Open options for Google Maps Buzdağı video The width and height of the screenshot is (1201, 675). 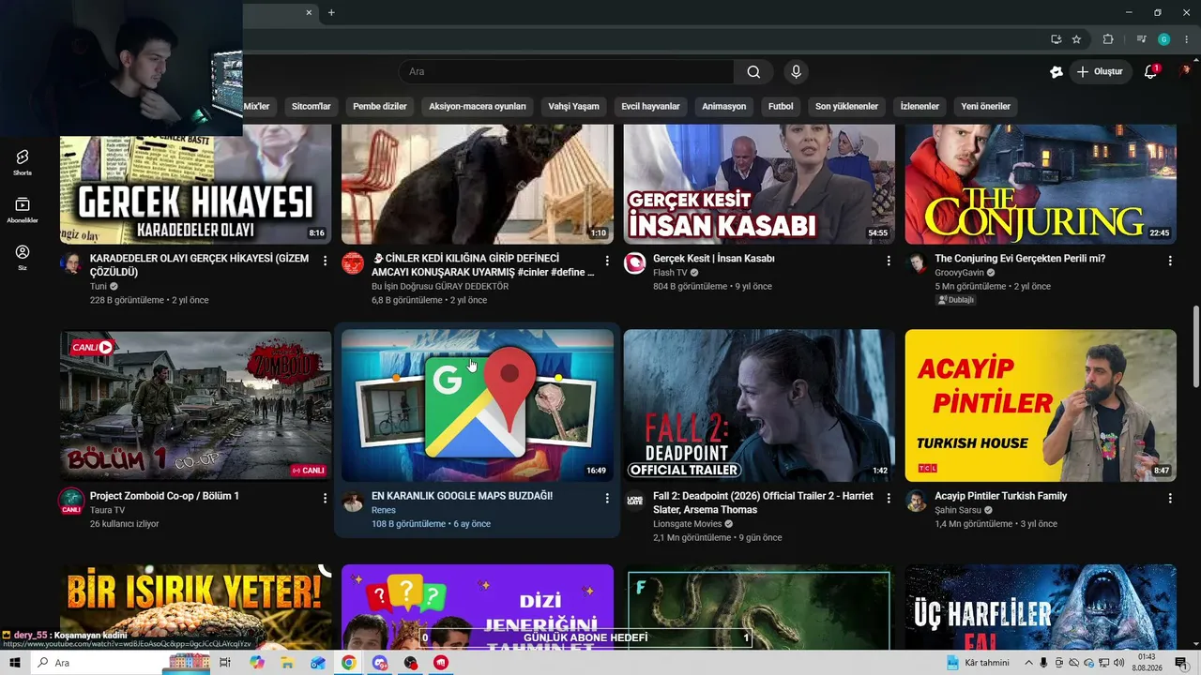[x=607, y=499]
